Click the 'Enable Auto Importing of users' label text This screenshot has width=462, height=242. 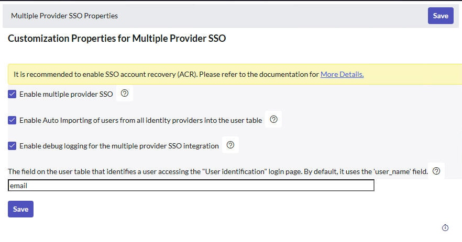[140, 120]
